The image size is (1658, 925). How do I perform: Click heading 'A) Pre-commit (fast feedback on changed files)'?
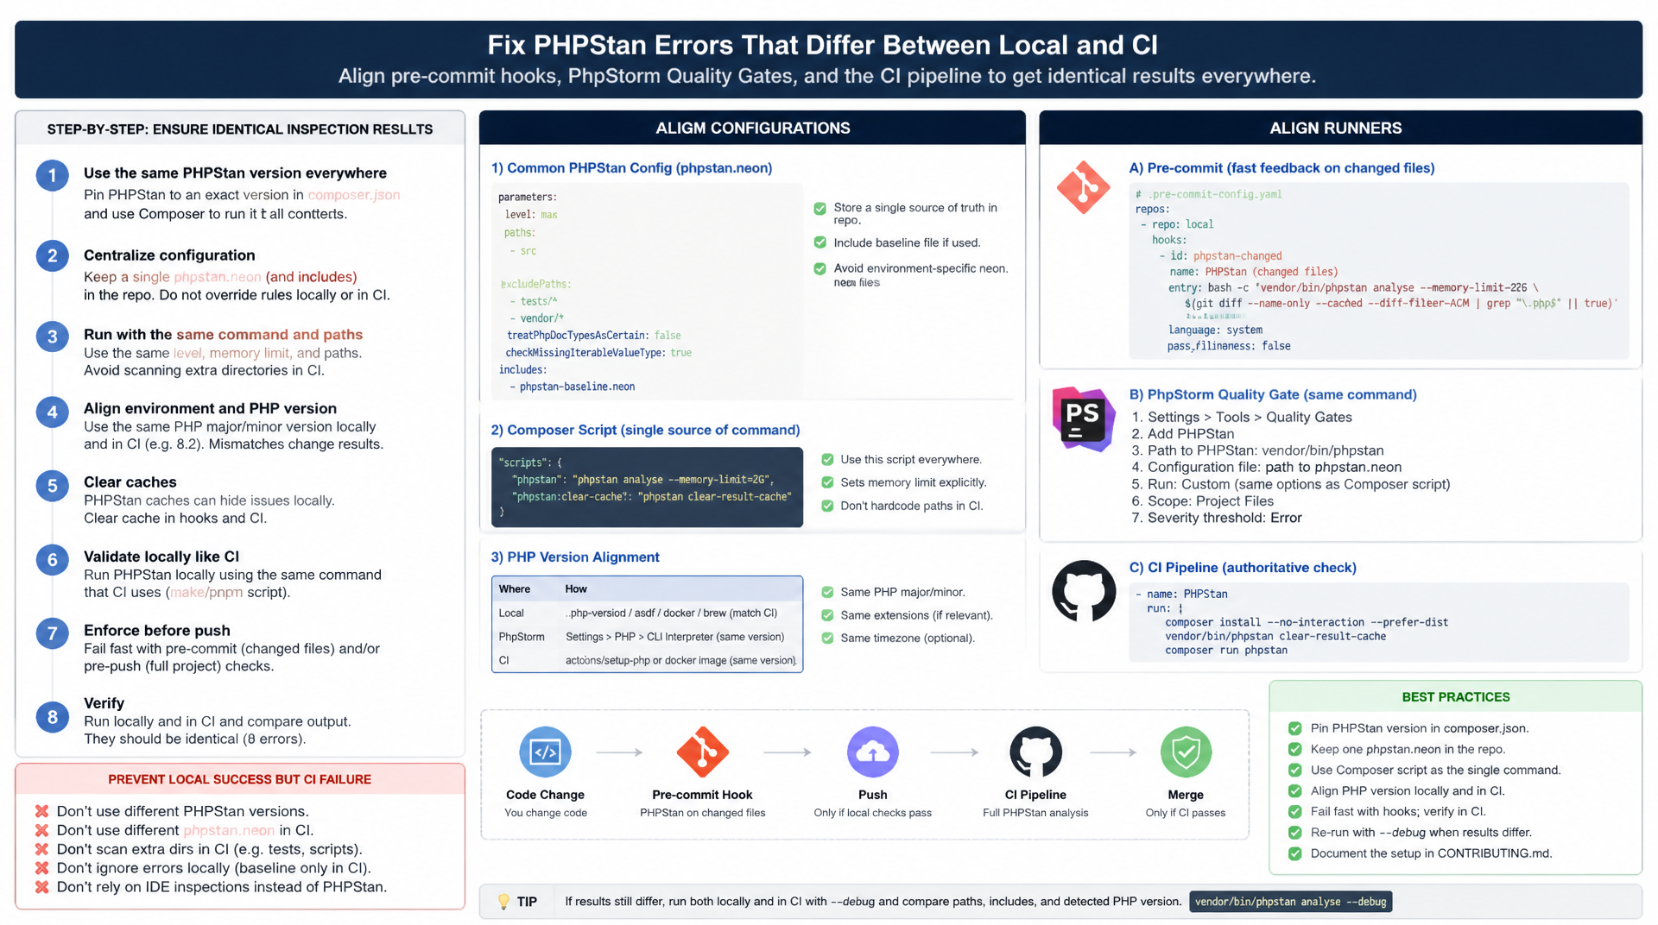[x=1281, y=168]
